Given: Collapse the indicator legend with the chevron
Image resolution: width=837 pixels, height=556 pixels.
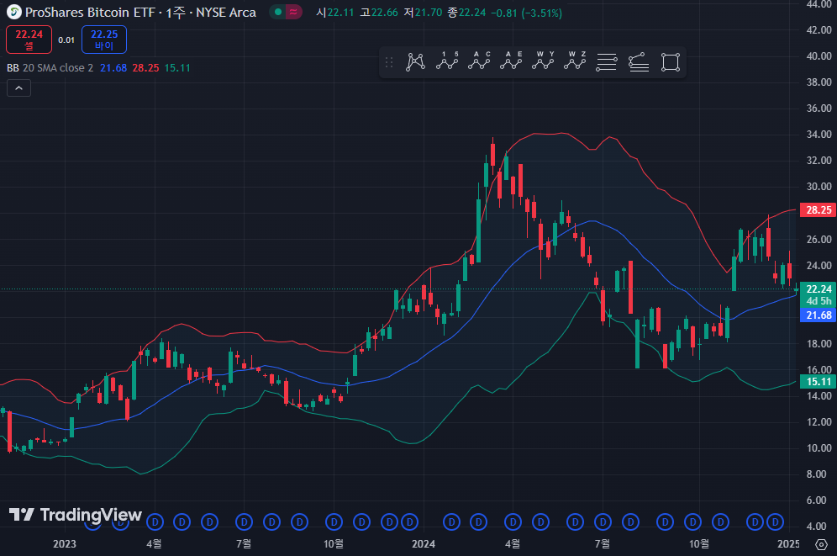Looking at the screenshot, I should click(18, 88).
